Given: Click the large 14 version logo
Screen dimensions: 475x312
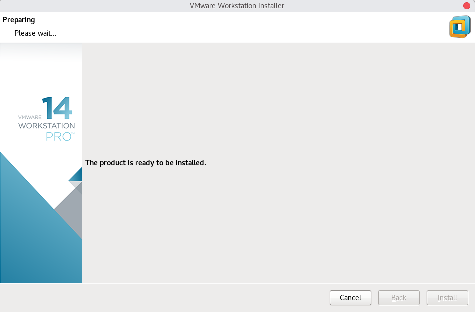Looking at the screenshot, I should click(57, 108).
